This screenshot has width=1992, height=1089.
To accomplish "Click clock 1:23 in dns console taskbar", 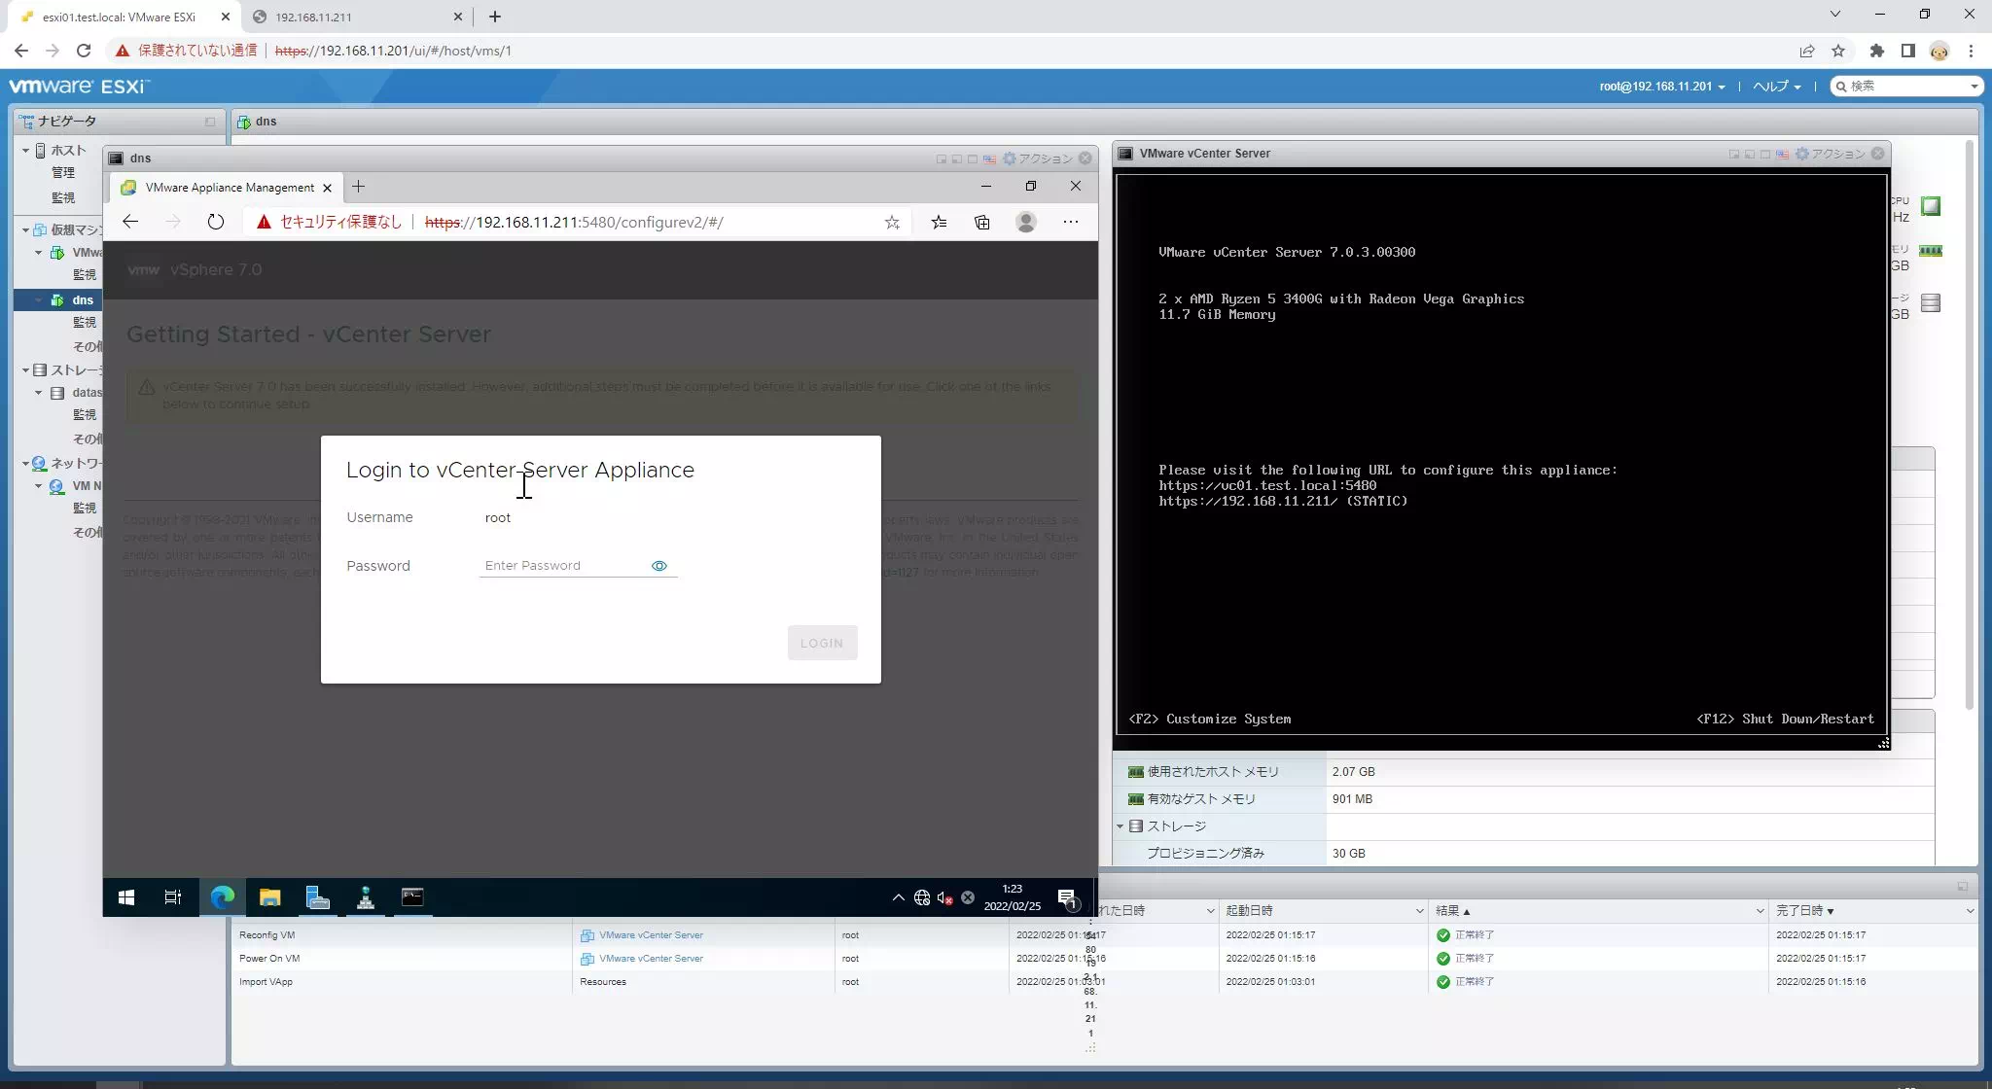I will coord(1013,897).
